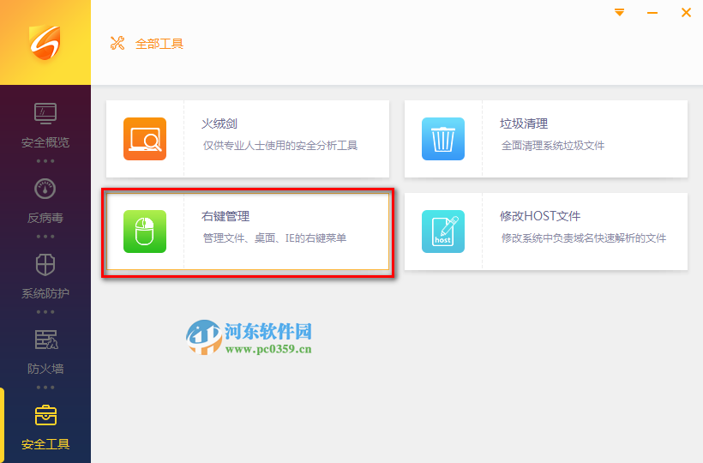Click the Huorong shield logo
Viewport: 703px width, 463px height.
point(45,43)
